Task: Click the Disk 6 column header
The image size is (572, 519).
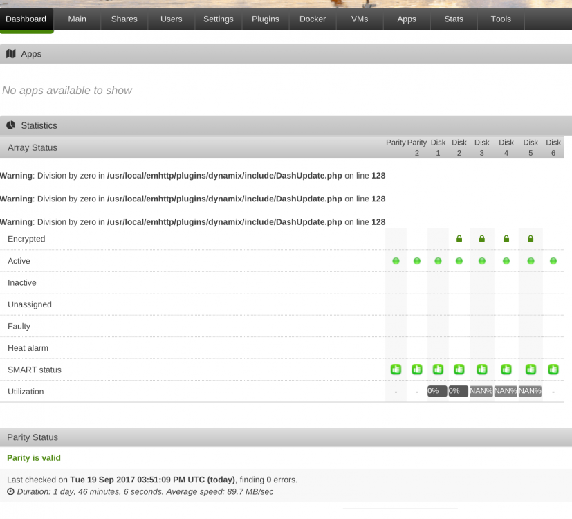Action: pos(553,147)
